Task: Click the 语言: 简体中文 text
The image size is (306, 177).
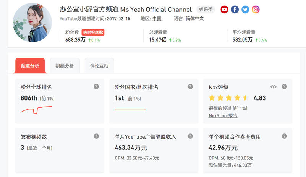Action: [189, 19]
